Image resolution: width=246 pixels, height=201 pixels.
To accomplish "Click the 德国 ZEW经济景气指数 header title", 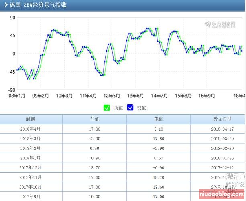I will [38, 5].
